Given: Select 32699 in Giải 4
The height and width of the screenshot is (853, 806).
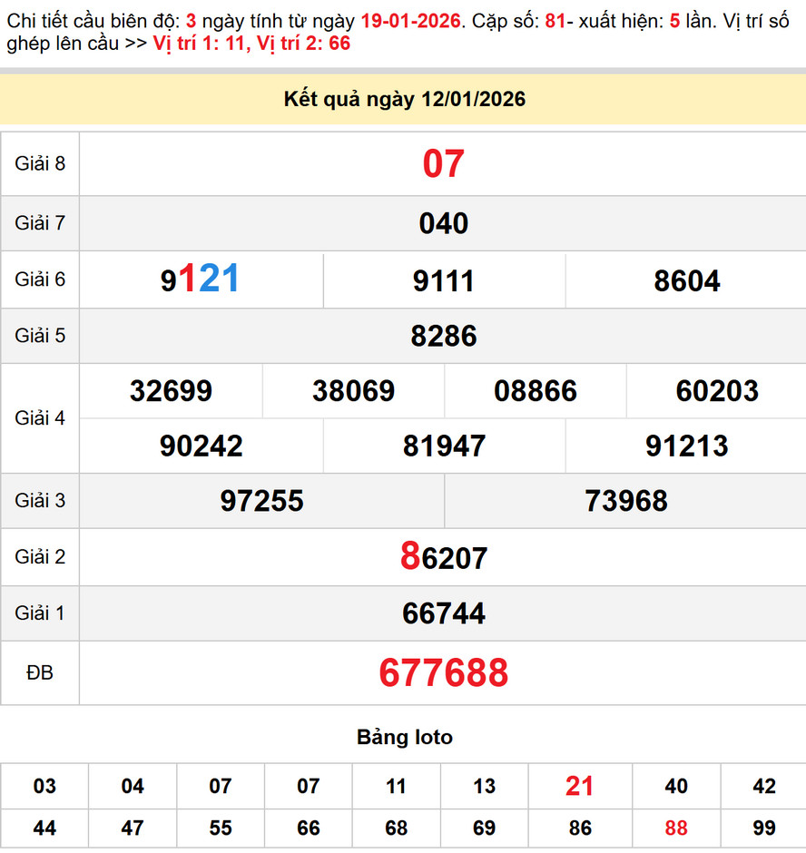Looking at the screenshot, I should (x=171, y=391).
